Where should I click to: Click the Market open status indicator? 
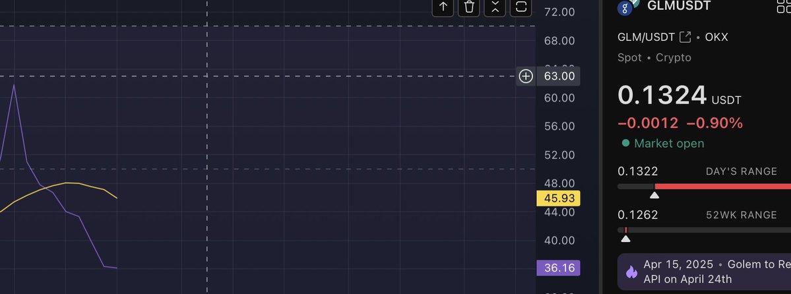663,143
